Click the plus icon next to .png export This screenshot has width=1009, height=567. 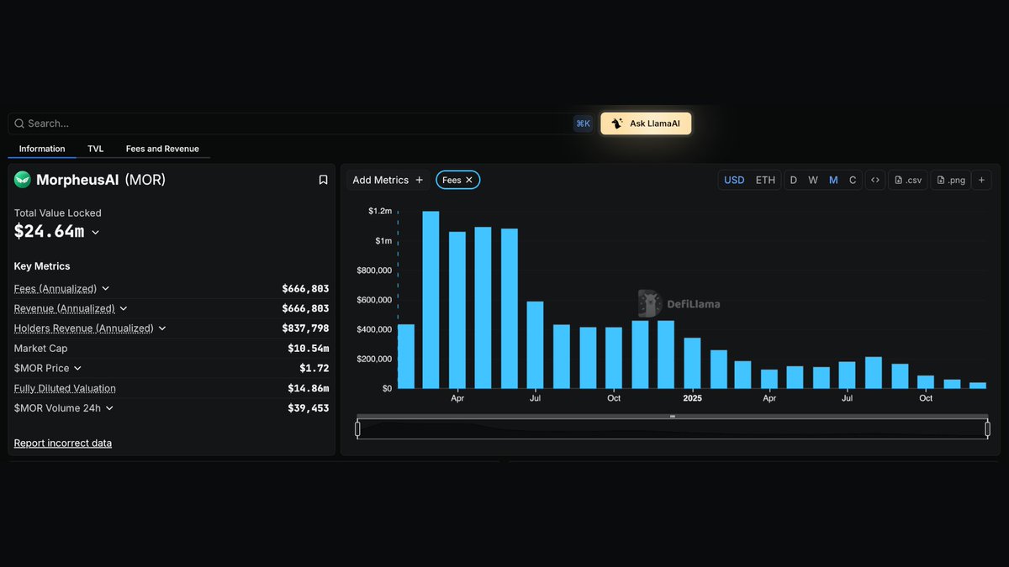point(981,179)
